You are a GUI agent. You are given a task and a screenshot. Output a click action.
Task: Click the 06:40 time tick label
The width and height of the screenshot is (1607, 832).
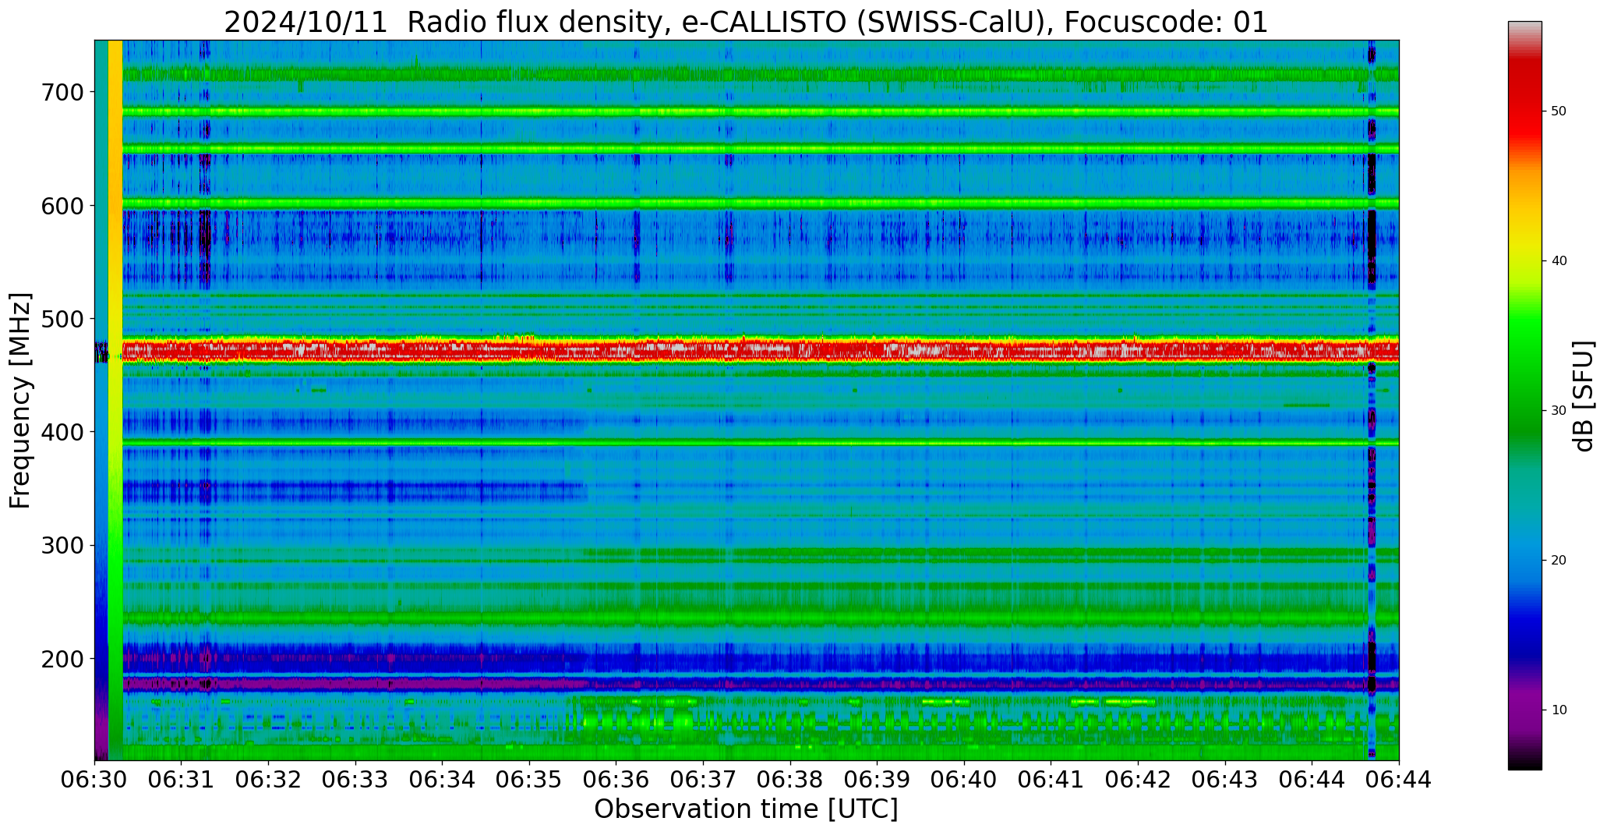[x=965, y=780]
